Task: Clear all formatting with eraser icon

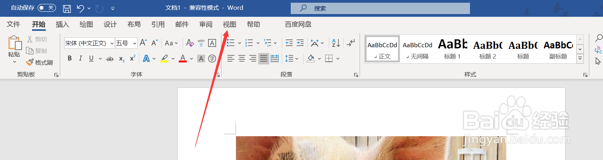Action: pos(190,43)
